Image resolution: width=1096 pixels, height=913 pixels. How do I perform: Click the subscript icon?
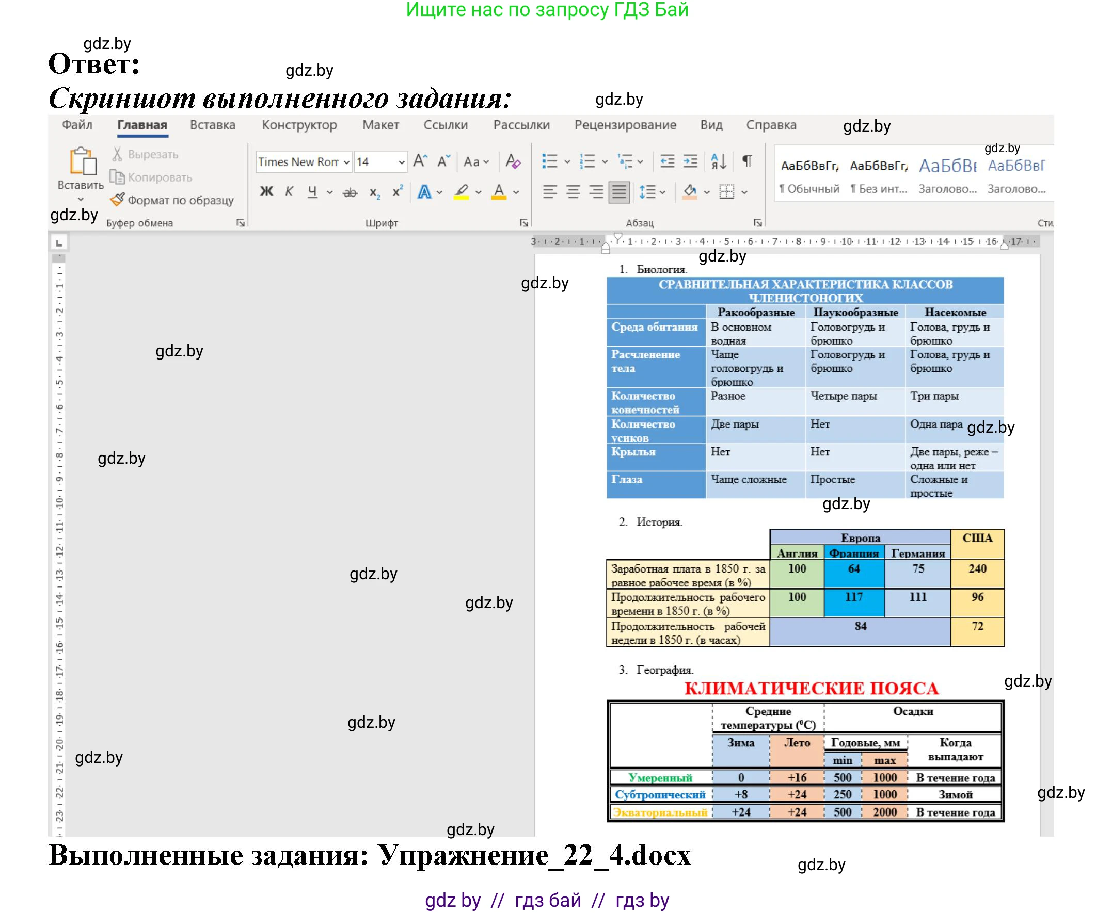tap(374, 192)
